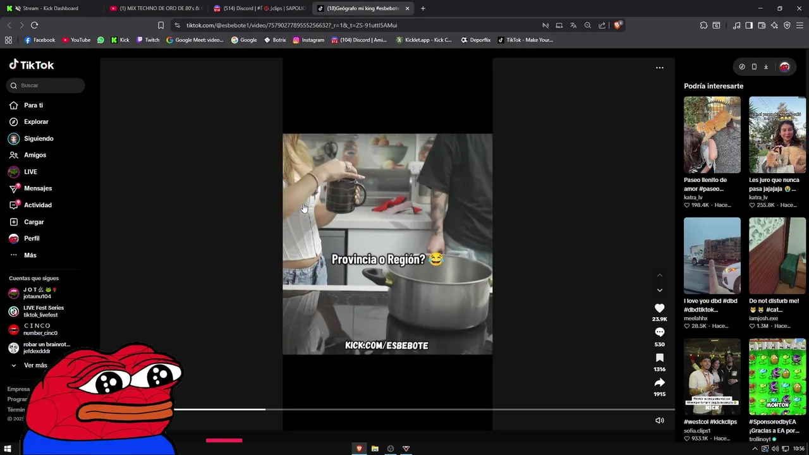Image resolution: width=809 pixels, height=455 pixels.
Task: Share the video using the arrow icon
Action: [x=659, y=382]
